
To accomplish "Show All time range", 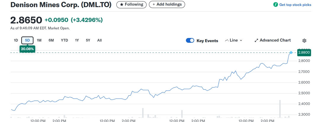I will click(99, 40).
